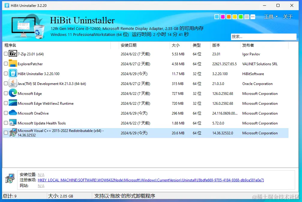
Task: Check the ExplorerPatcher checkbox
Action: [x=6, y=64]
